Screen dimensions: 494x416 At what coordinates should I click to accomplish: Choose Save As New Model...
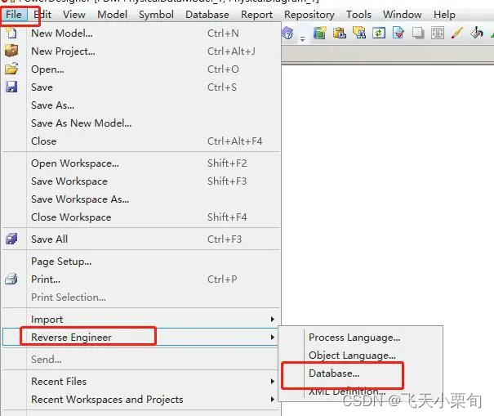pos(141,123)
